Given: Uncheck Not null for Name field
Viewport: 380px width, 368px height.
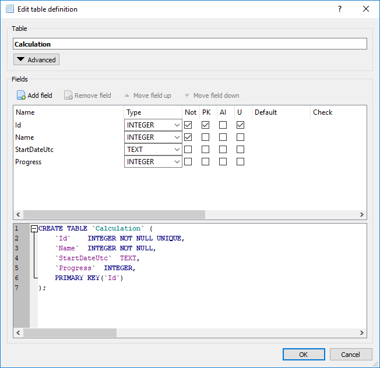Looking at the screenshot, I should pyautogui.click(x=188, y=137).
